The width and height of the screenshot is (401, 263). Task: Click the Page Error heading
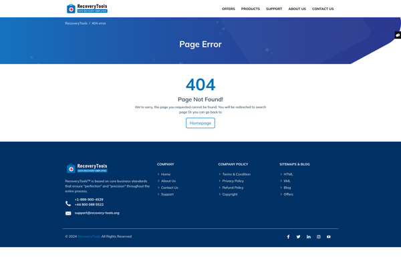(200, 44)
